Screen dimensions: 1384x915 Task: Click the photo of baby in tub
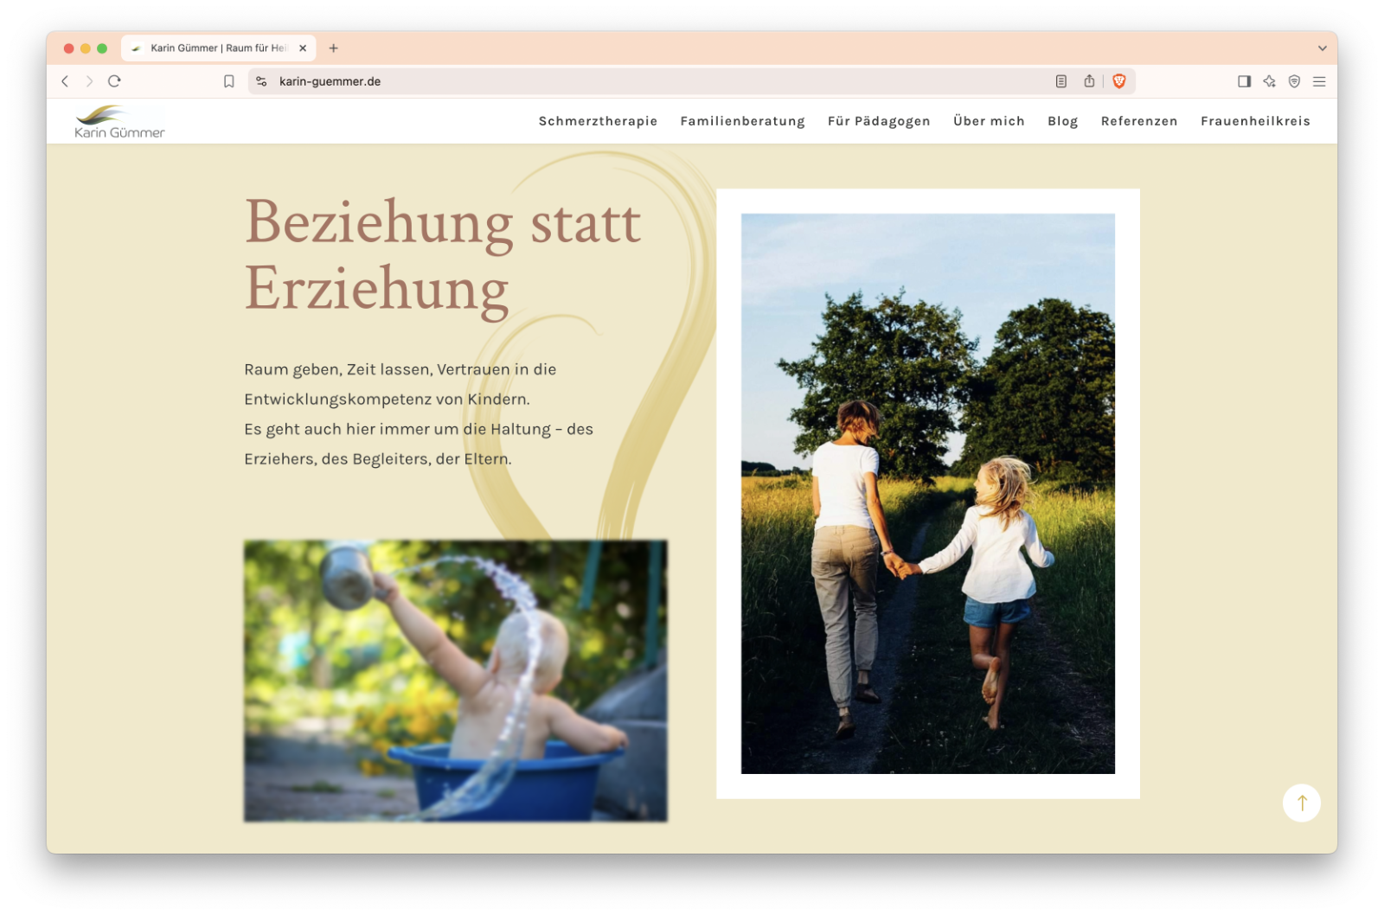[455, 681]
